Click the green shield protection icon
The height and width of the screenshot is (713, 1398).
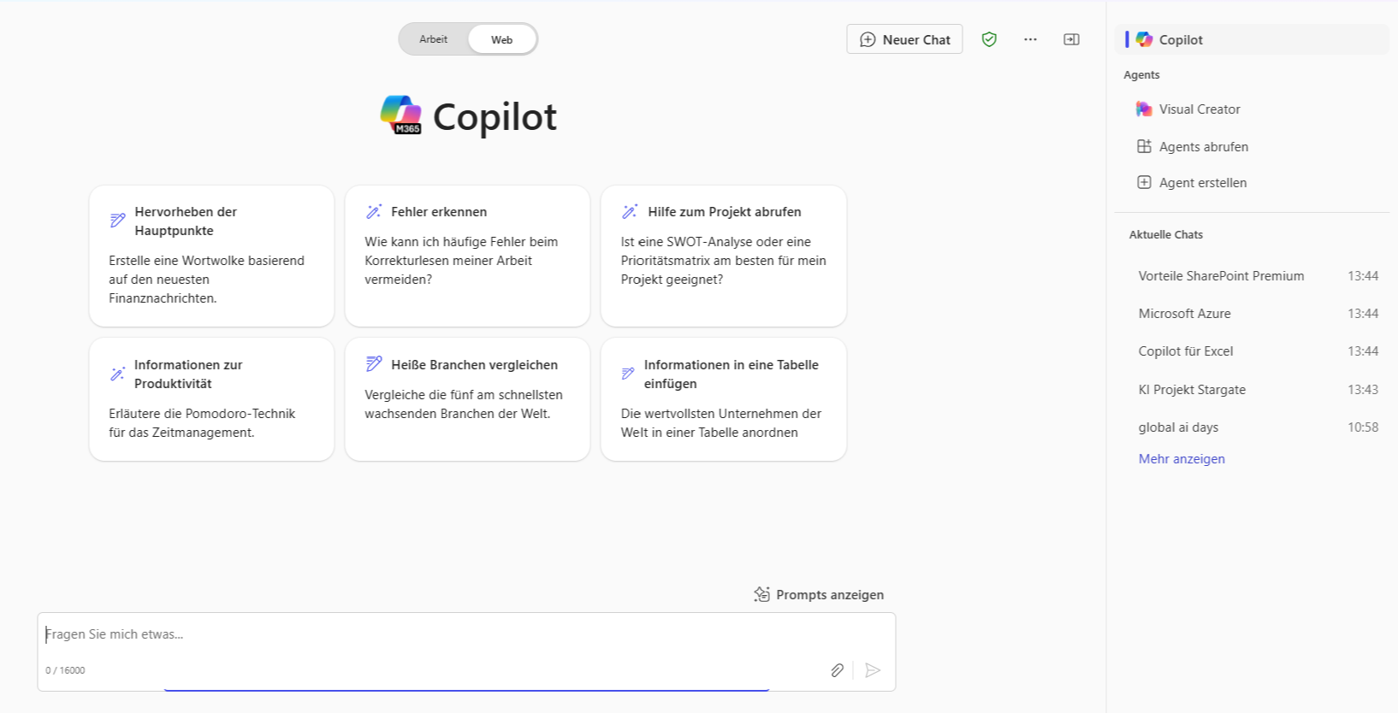pyautogui.click(x=989, y=39)
